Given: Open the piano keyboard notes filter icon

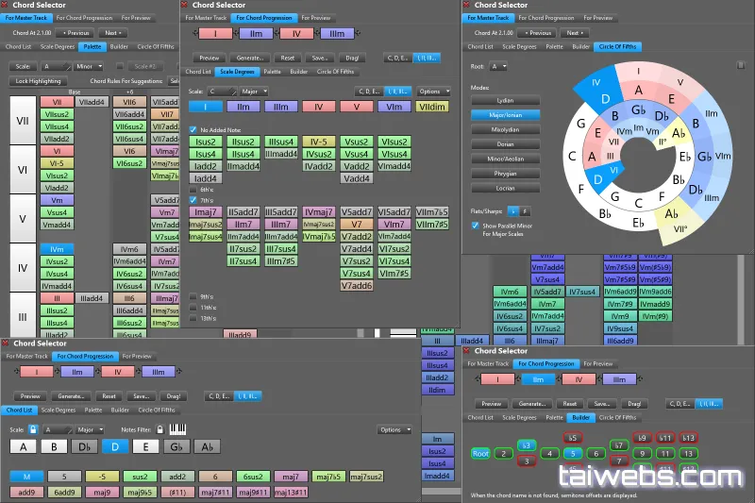Looking at the screenshot, I should [177, 428].
